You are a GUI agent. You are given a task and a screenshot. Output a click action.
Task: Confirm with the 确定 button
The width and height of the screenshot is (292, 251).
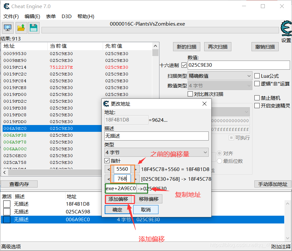[x=117, y=210]
